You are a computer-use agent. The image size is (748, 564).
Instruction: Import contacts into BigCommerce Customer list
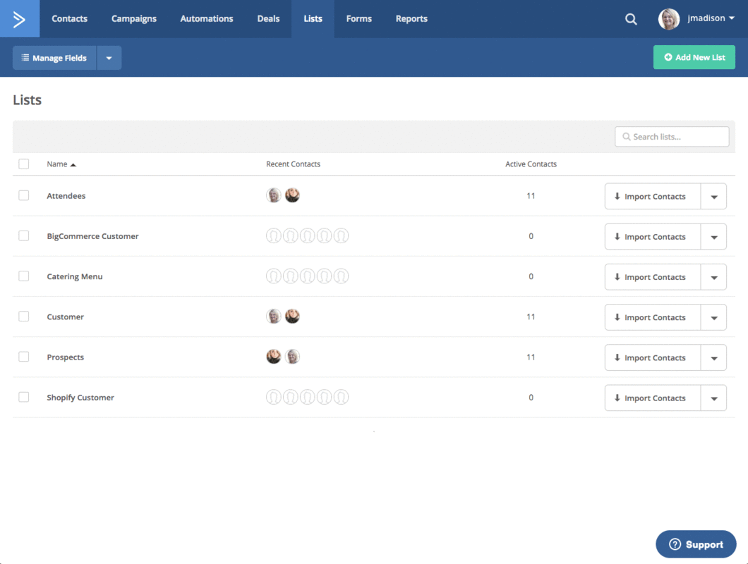click(x=652, y=237)
